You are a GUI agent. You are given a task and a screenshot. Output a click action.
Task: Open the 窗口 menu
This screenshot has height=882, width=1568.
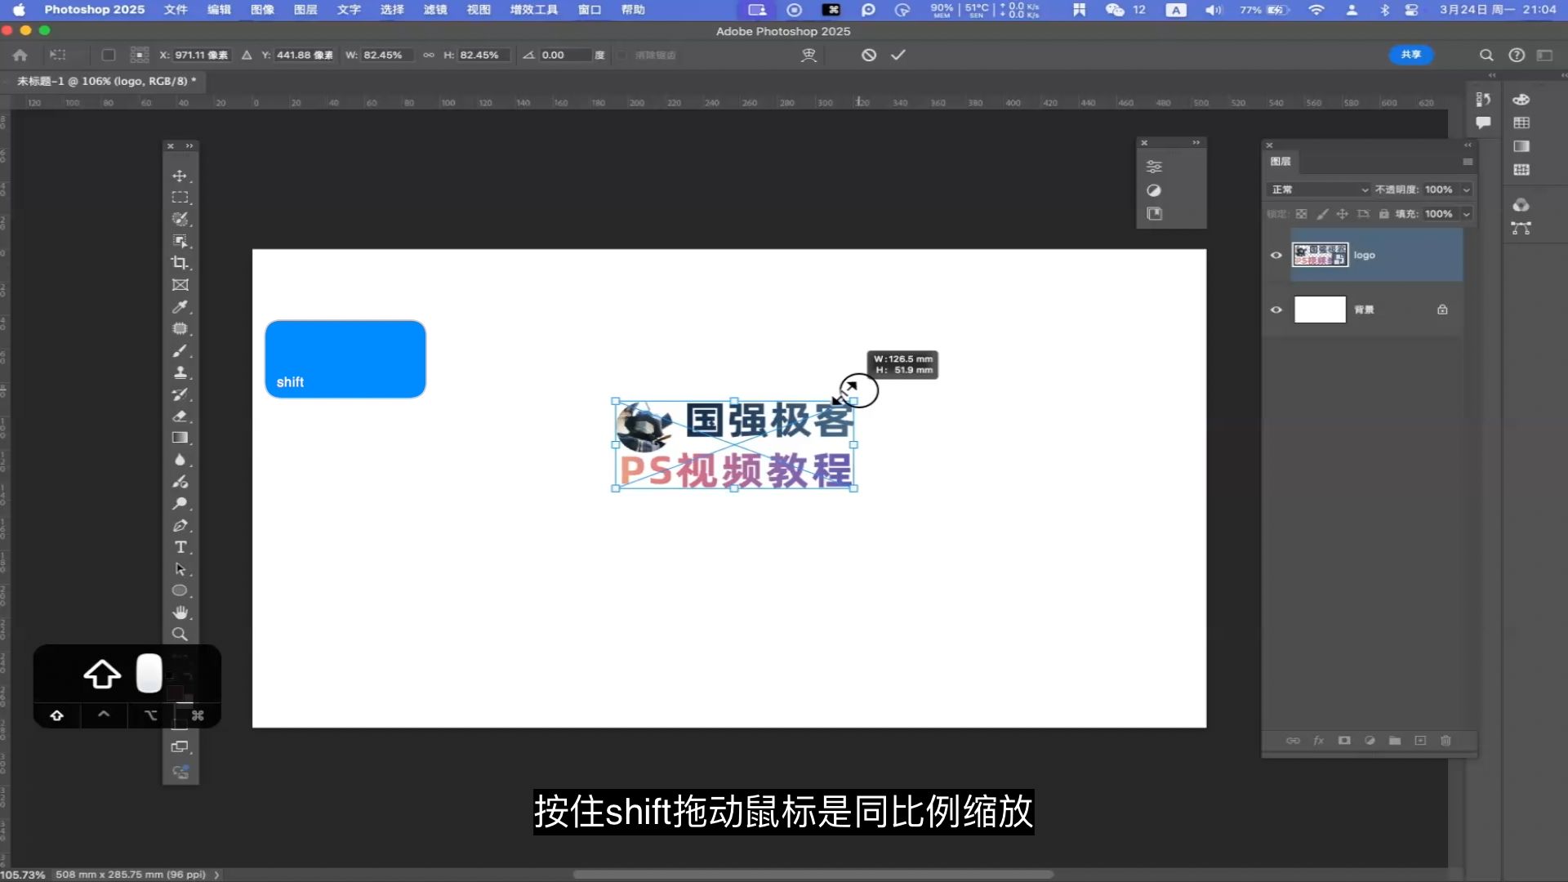click(x=589, y=10)
